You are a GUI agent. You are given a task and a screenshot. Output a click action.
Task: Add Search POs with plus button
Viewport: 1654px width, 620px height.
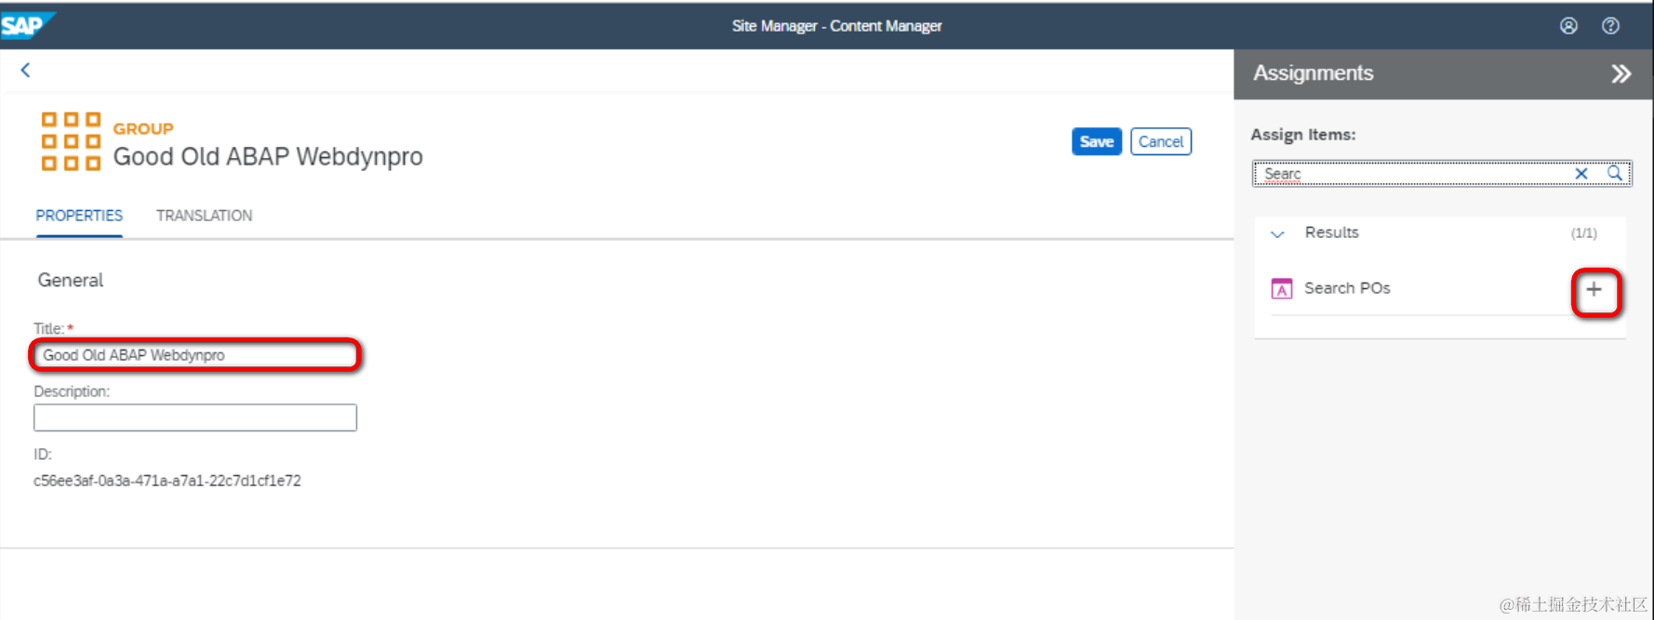(1594, 289)
